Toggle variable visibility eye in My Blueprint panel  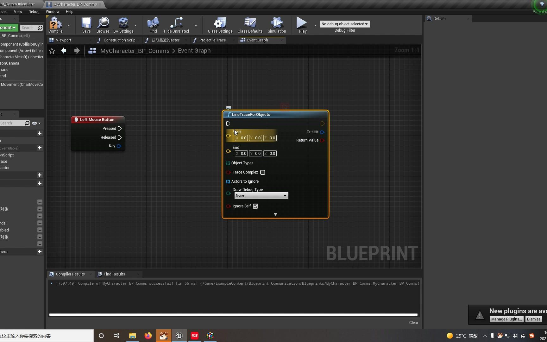click(x=34, y=123)
